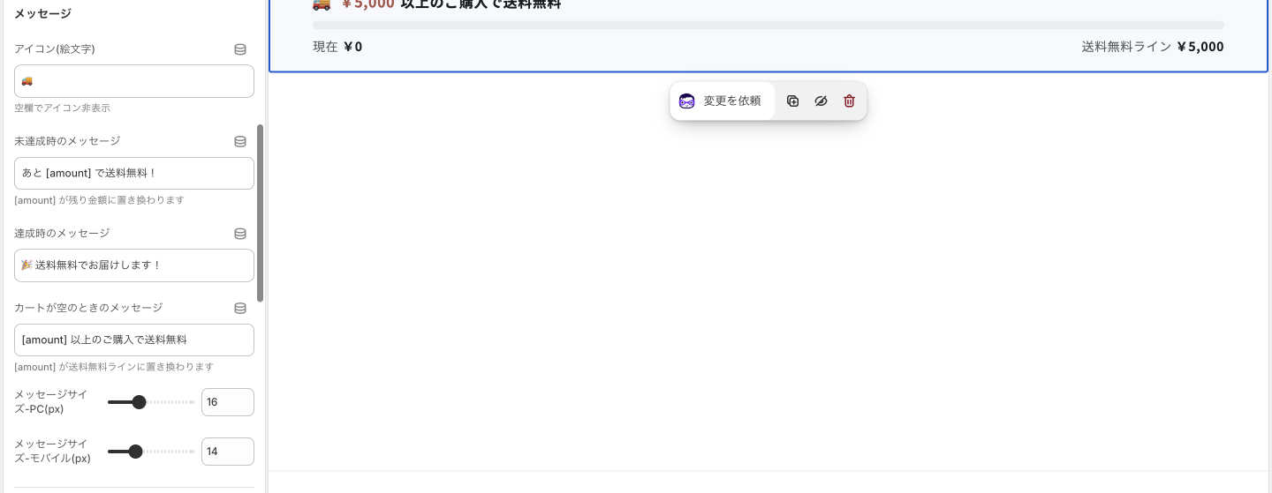Adjust the メッセージサイズ-PC(px) slider
Viewport: 1272px width, 493px height.
tap(150, 402)
